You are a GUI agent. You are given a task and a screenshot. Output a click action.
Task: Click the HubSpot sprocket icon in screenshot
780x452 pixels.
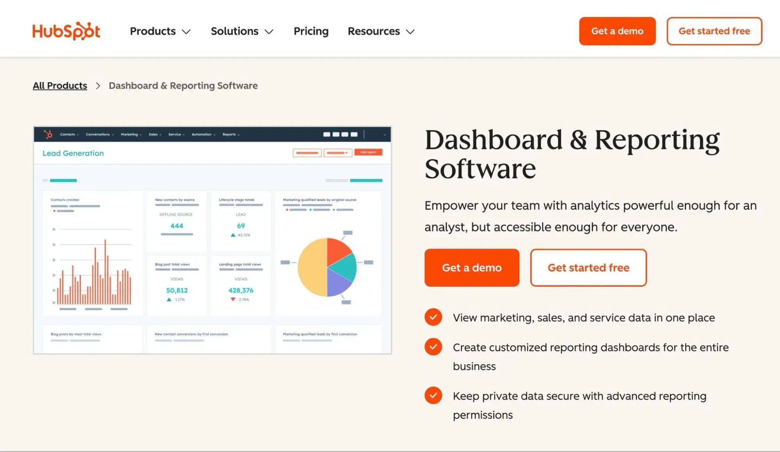48,134
